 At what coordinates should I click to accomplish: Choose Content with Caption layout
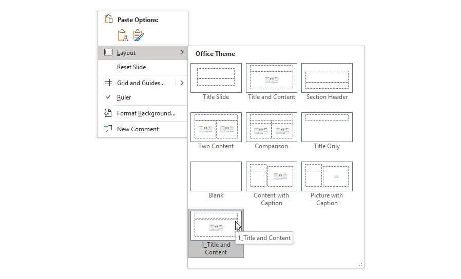[x=272, y=176]
